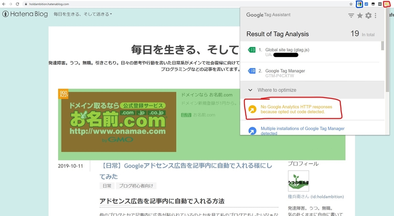Click the padlock site info icon
This screenshot has height=216, width=394.
point(26,4)
